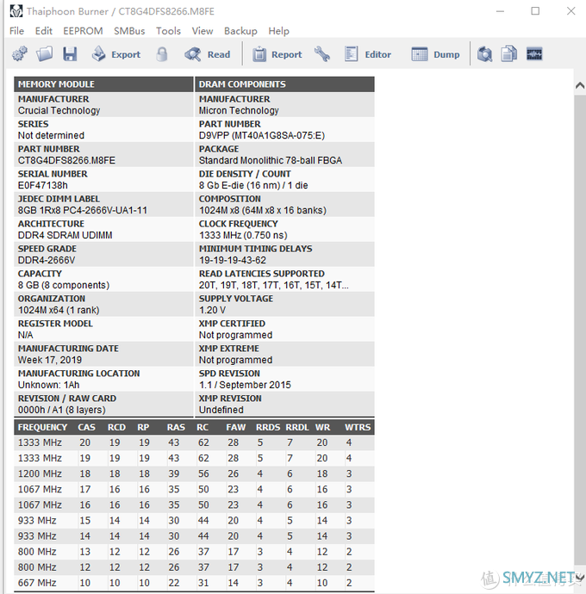
Task: Click the scrollbar up arrow
Action: tap(580, 85)
